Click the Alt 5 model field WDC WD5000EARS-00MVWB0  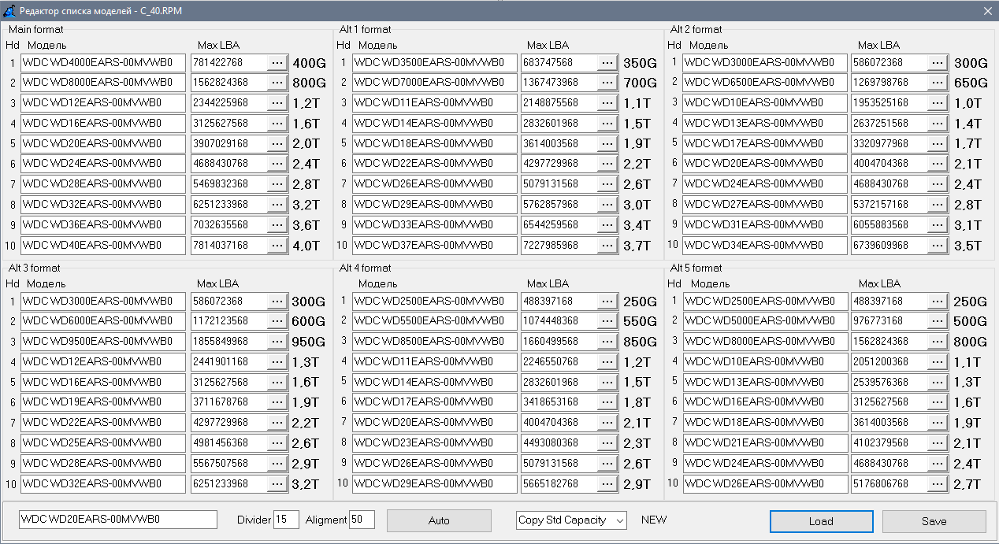tap(765, 321)
